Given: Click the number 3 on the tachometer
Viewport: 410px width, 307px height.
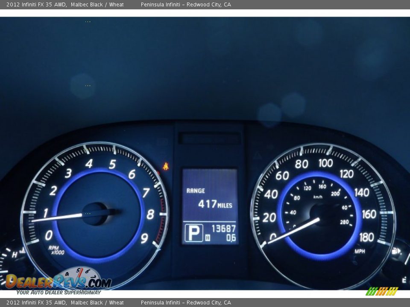Looking at the screenshot, I should (68, 173).
